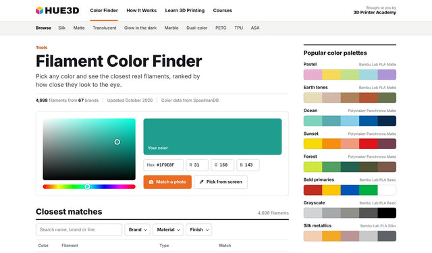Click the Color data from SpoolmanDB text
This screenshot has width=432, height=253.
click(190, 101)
